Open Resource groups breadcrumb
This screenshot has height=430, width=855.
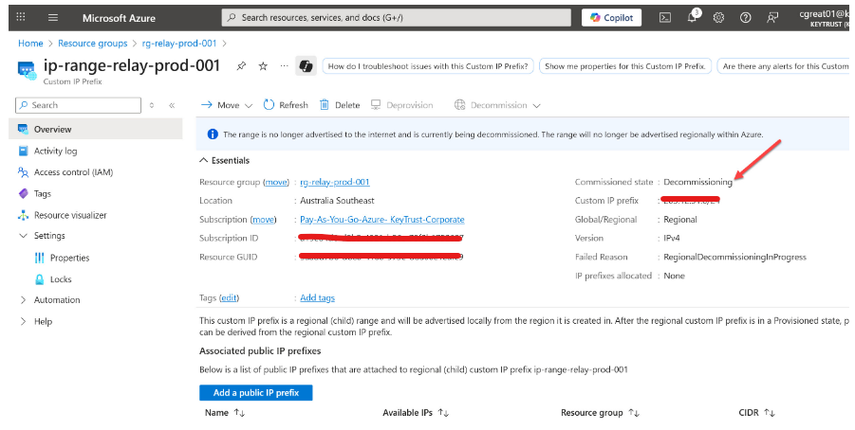(x=93, y=43)
